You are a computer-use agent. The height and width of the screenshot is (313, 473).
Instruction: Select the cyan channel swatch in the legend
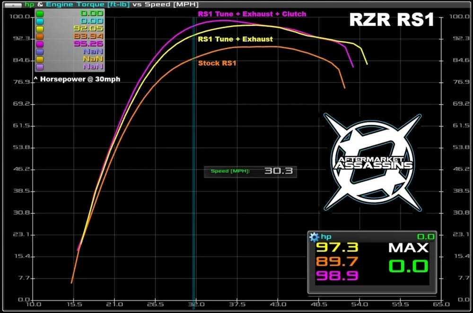point(40,21)
